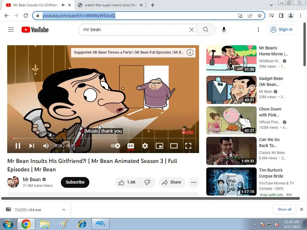Click the Sign in button
This screenshot has height=230, width=307.
tap(282, 30)
